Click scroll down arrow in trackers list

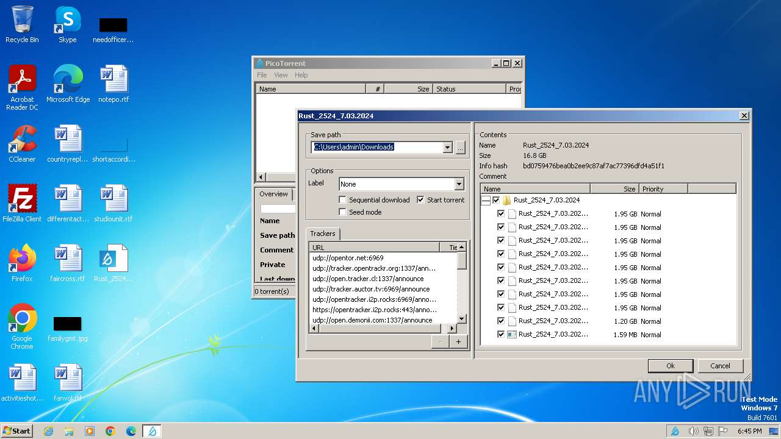[462, 319]
